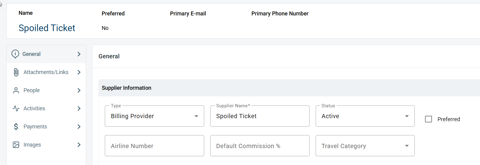Click the Images picture icon

[16, 145]
